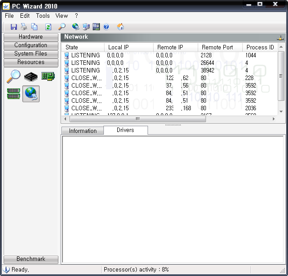288x276 pixels.
Task: Open the Benchmark section
Action: 31,260
